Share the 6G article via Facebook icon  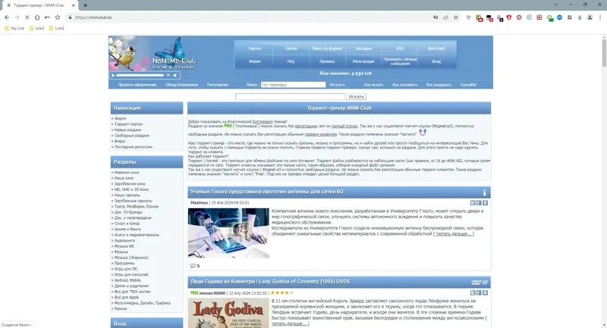[479, 203]
